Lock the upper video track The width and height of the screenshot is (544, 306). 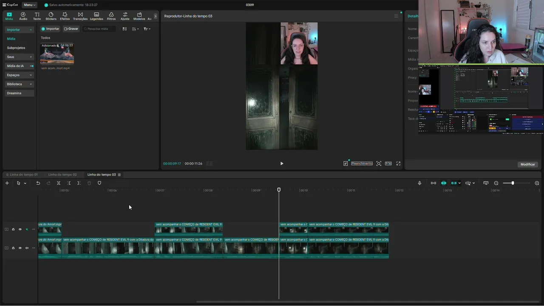pyautogui.click(x=13, y=229)
